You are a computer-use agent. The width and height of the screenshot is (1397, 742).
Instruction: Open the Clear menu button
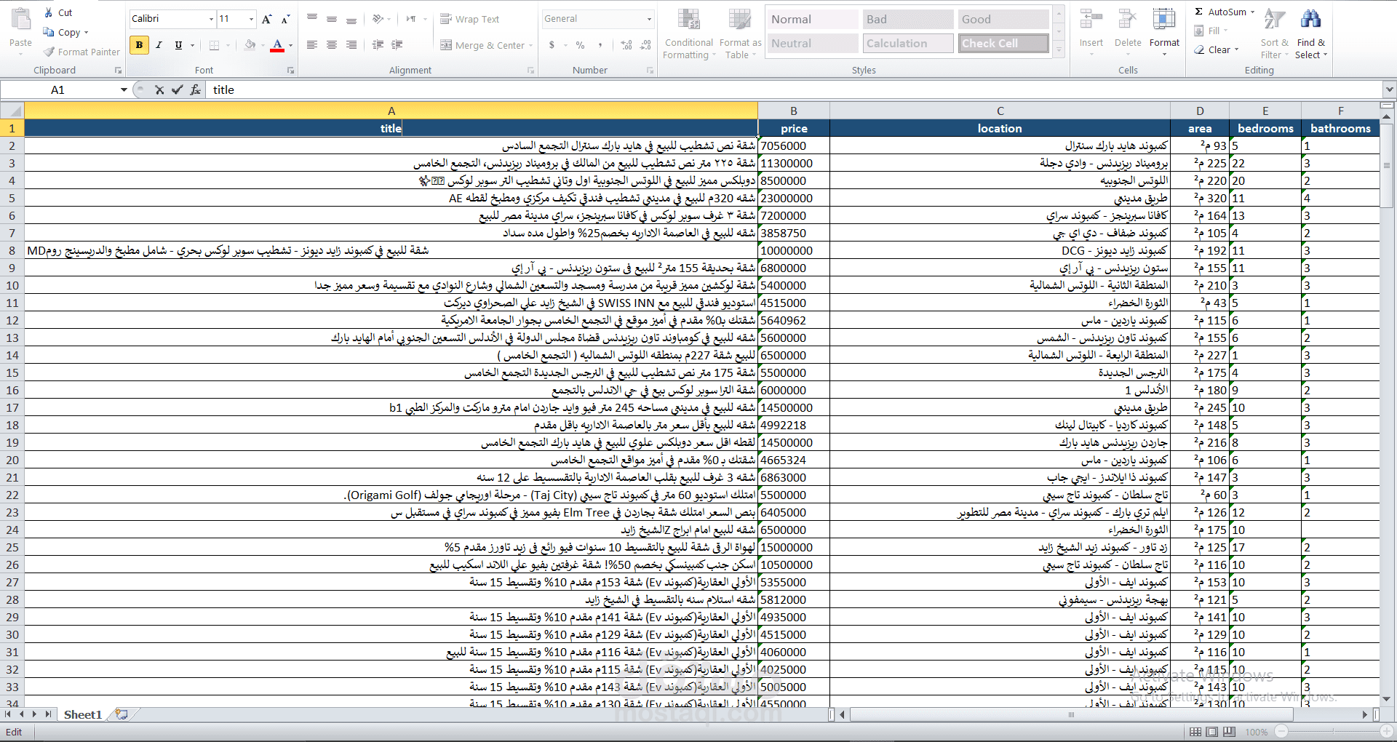[1215, 49]
